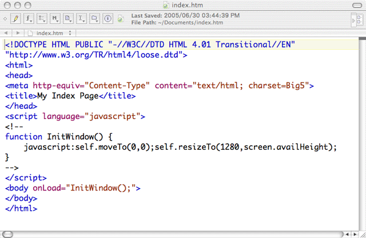
Task: Click the vertical scrollbar track
Action: (x=362, y=136)
